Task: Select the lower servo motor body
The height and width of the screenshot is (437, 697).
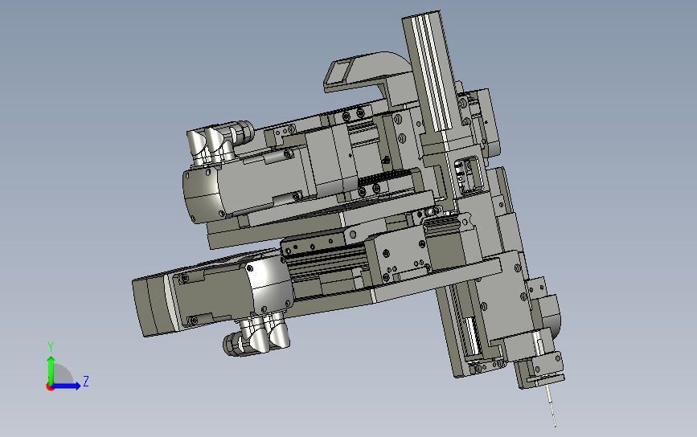Action: 213,293
